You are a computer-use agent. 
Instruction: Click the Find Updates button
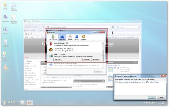coord(98,71)
